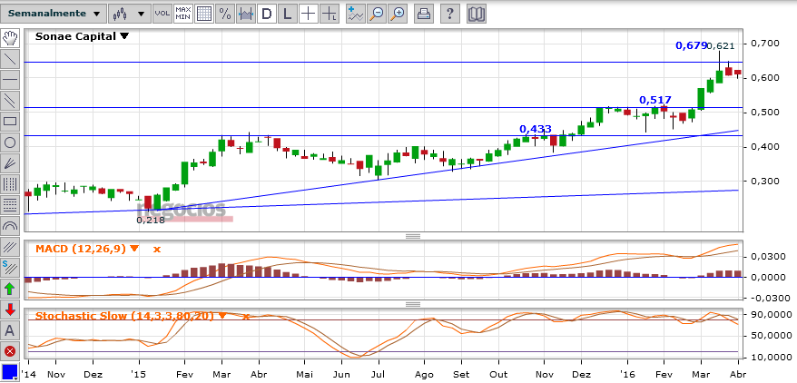Select the red down arrow marker
This screenshot has height=383, width=797.
[x=10, y=309]
